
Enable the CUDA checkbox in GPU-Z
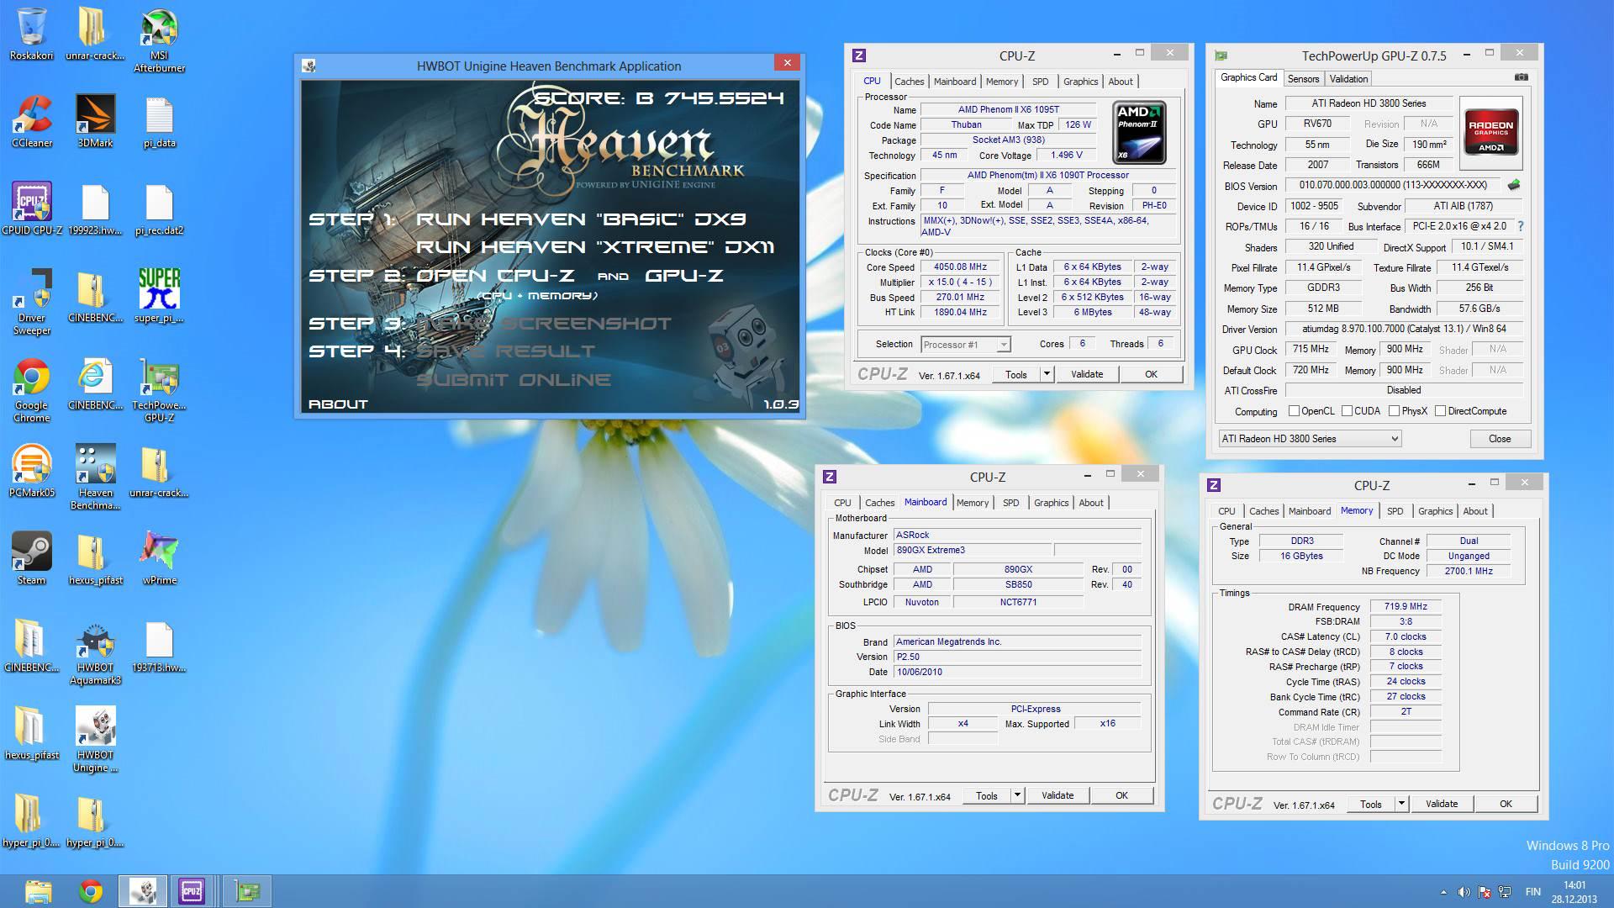pyautogui.click(x=1347, y=411)
